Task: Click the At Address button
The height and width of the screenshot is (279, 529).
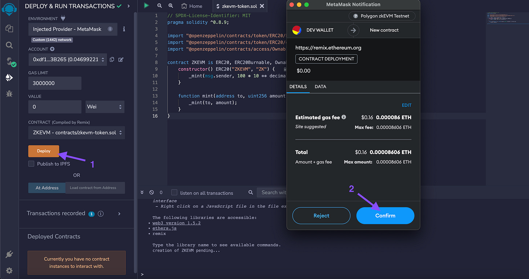Action: 47,188
